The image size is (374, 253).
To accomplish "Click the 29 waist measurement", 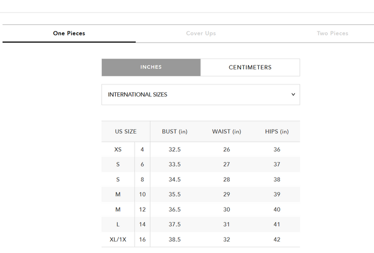I will [x=226, y=194].
